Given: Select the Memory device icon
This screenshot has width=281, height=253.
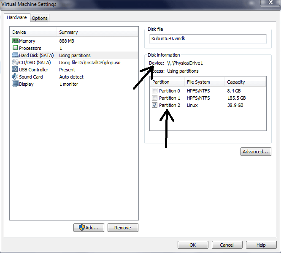Looking at the screenshot, I should (15, 41).
